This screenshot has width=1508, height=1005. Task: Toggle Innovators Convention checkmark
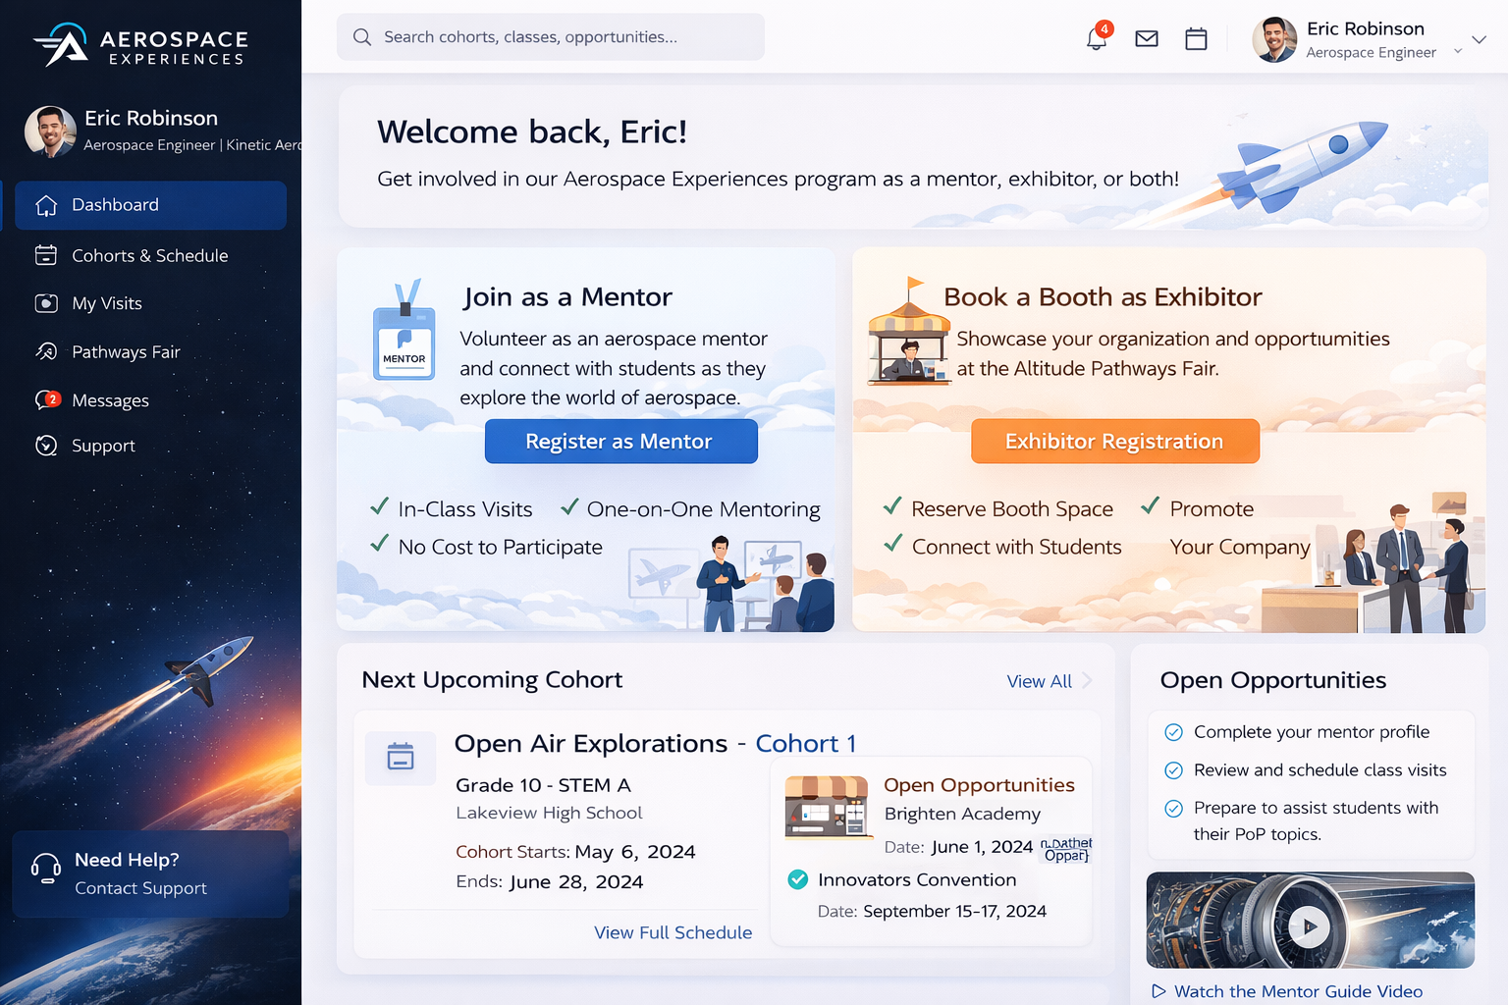tap(798, 879)
